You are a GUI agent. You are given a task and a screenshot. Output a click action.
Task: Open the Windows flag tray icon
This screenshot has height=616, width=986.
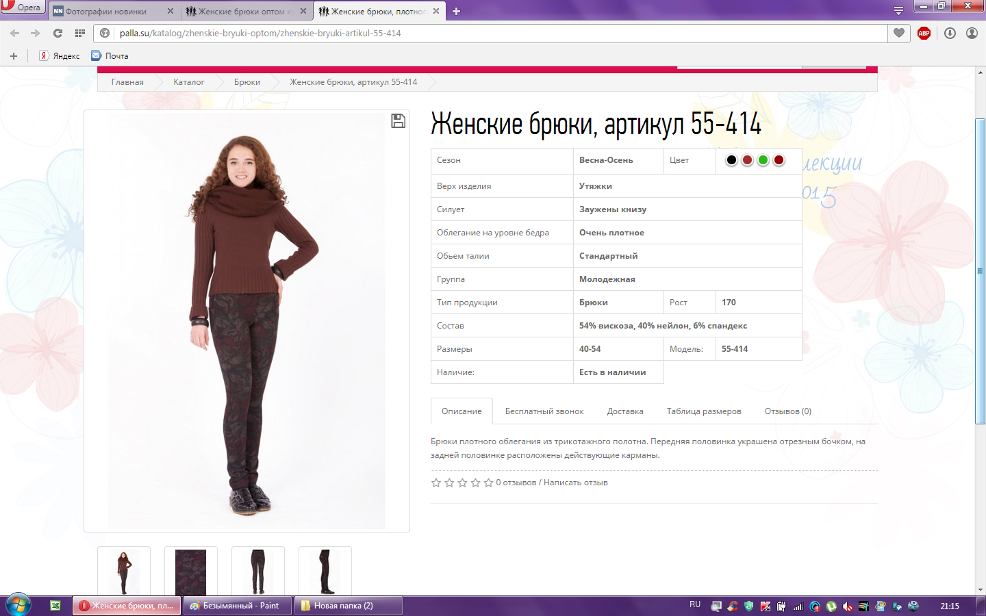(881, 606)
